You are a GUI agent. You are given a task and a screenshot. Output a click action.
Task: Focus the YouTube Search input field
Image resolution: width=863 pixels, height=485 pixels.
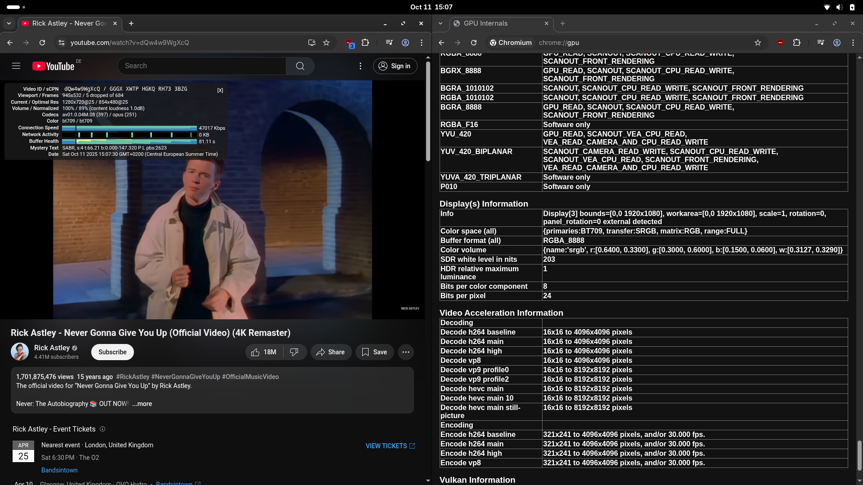pyautogui.click(x=202, y=66)
